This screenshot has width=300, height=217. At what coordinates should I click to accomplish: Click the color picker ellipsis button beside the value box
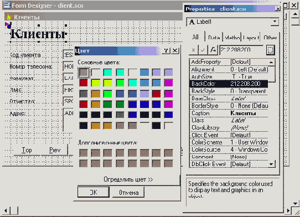[x=271, y=50]
